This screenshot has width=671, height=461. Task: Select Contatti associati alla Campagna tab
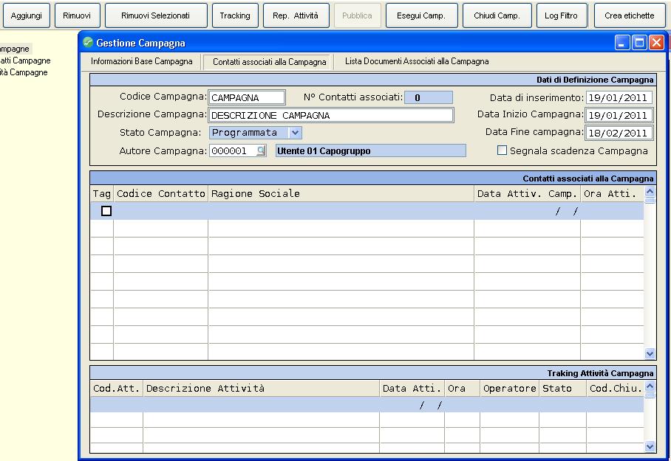coord(270,62)
